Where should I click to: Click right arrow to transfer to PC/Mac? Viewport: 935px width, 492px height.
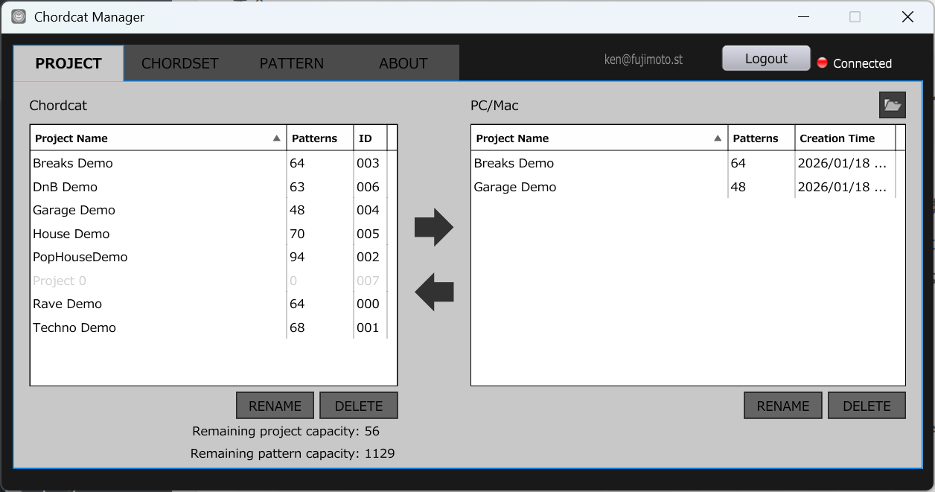(433, 227)
